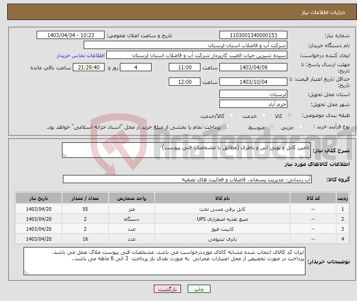Select the کالا radio button
Image resolution: width=357 pixels, height=301 pixels.
[289, 115]
